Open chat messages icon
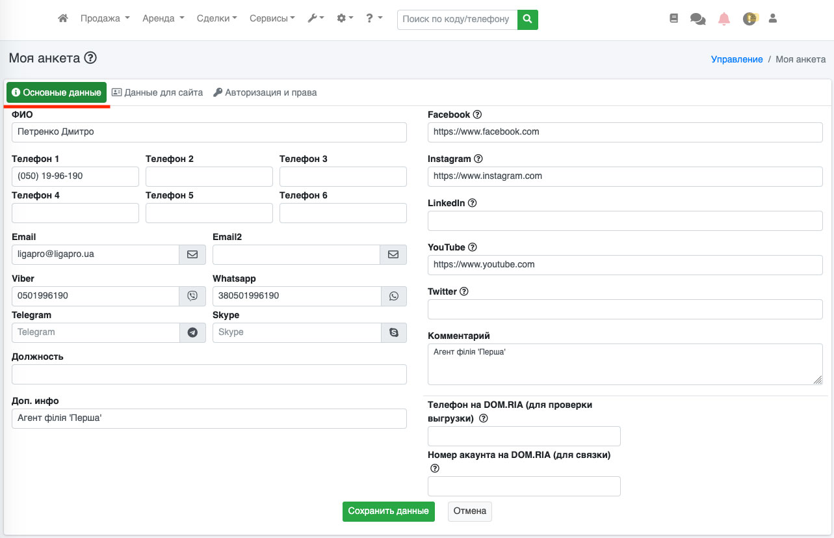 pos(697,19)
